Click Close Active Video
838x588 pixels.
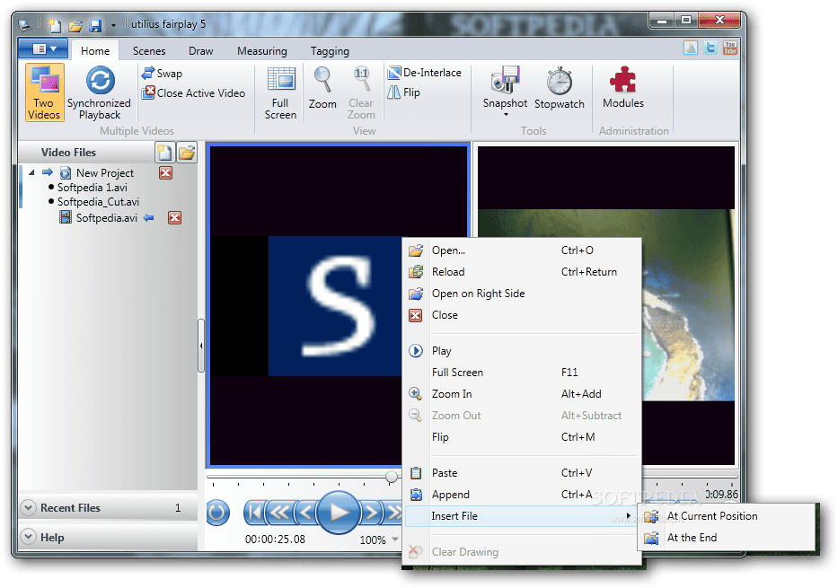coord(193,93)
